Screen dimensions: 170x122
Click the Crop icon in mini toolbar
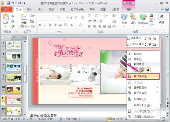click(x=150, y=44)
